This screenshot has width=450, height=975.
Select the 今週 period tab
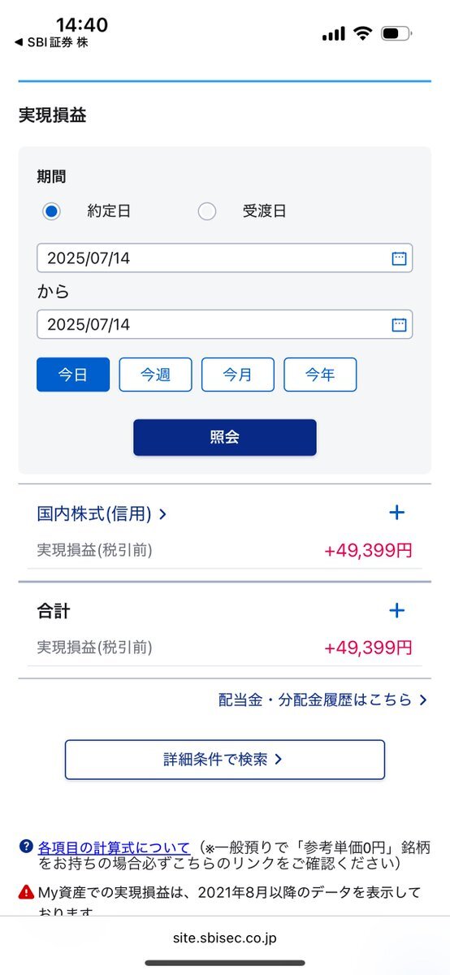tap(155, 375)
